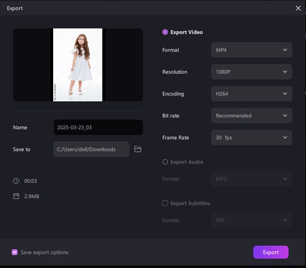Open the subtitles Format SRT dropdown

tap(252, 220)
